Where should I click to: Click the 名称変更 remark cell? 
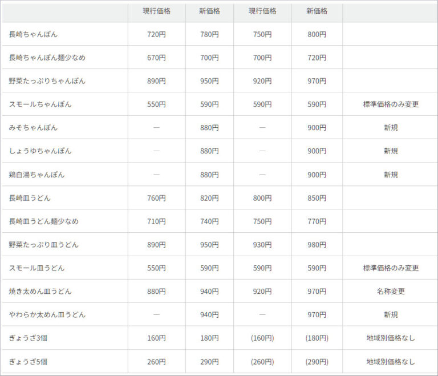coord(391,292)
